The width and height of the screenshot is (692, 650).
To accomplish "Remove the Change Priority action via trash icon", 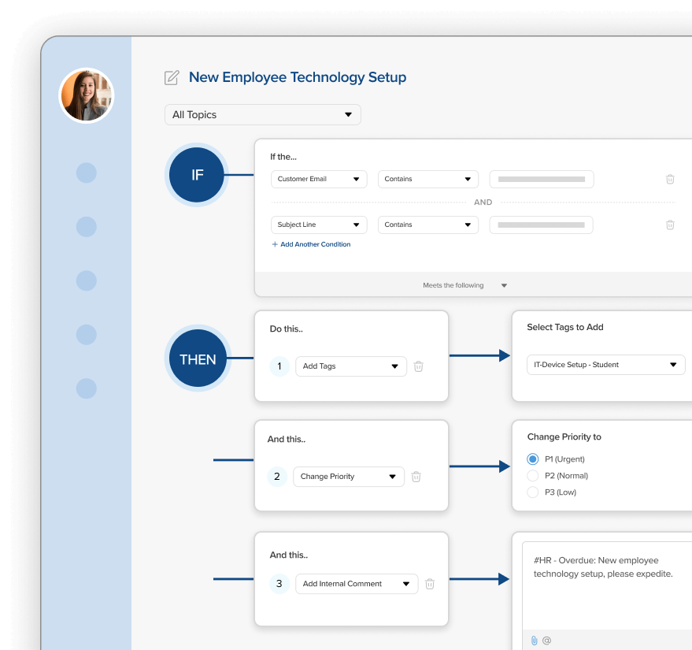I will pos(416,477).
